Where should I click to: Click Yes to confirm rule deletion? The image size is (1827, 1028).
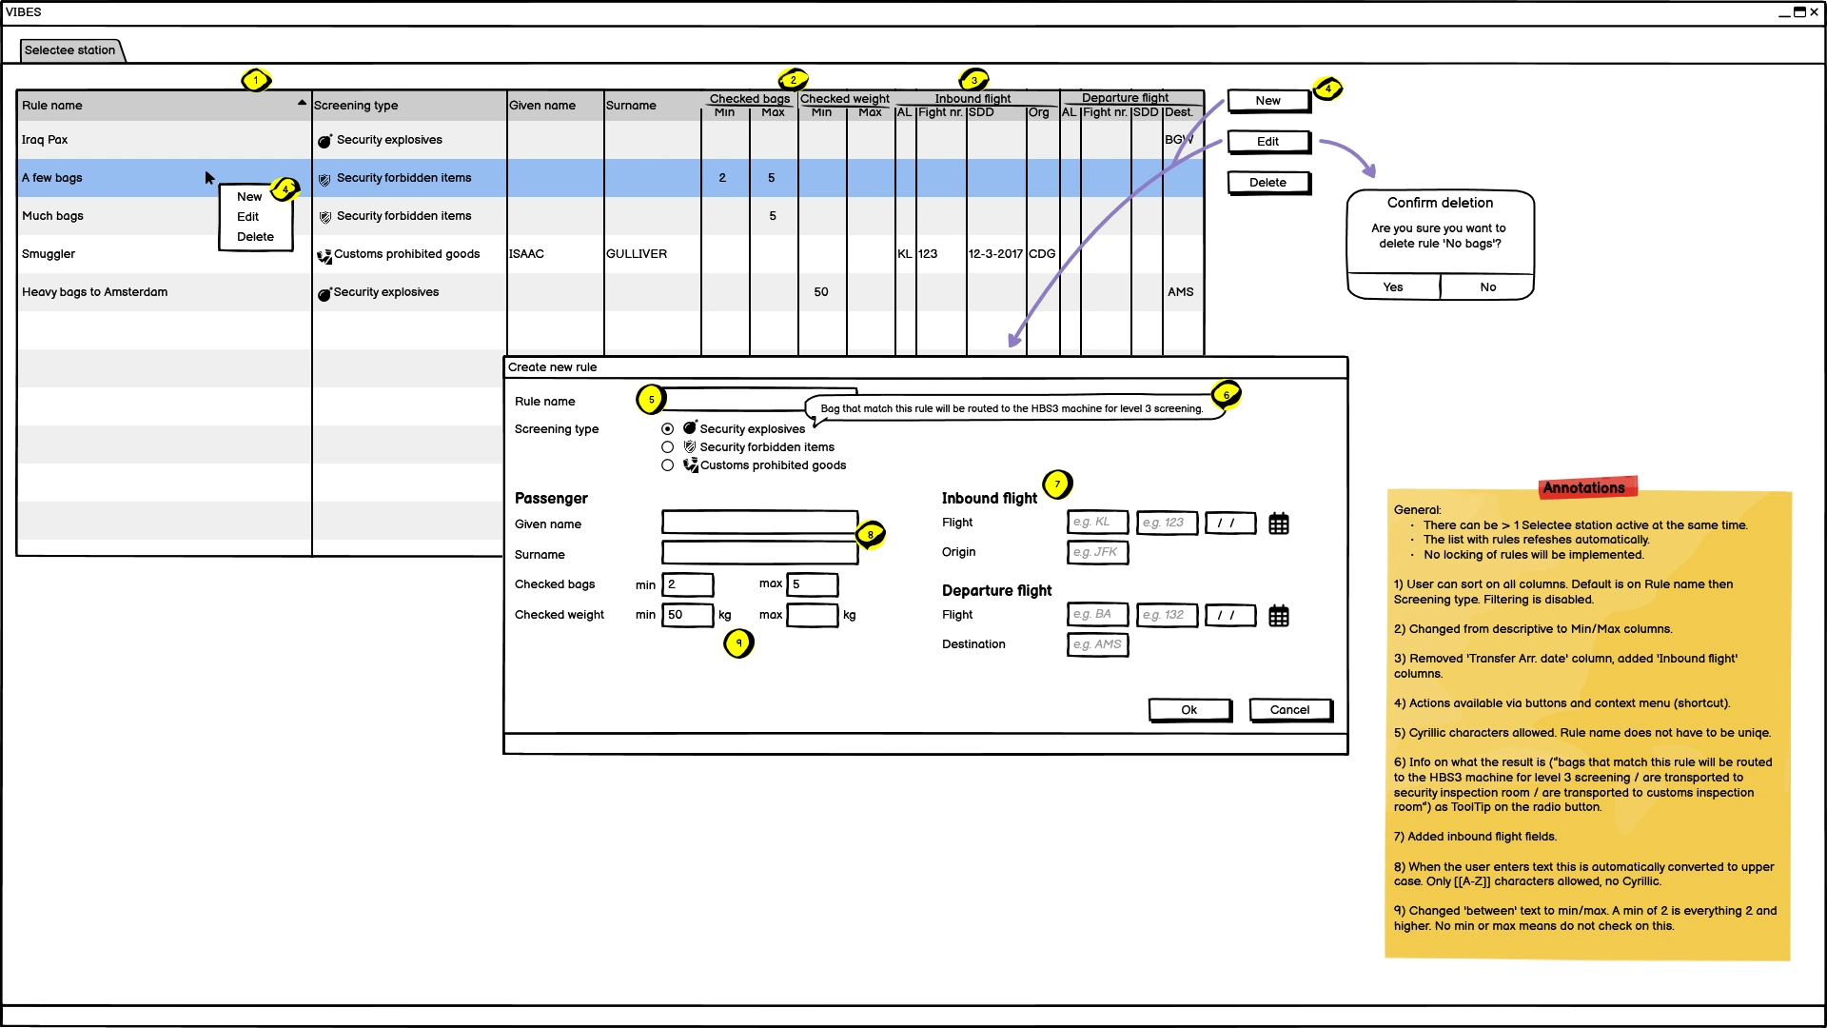click(x=1391, y=287)
